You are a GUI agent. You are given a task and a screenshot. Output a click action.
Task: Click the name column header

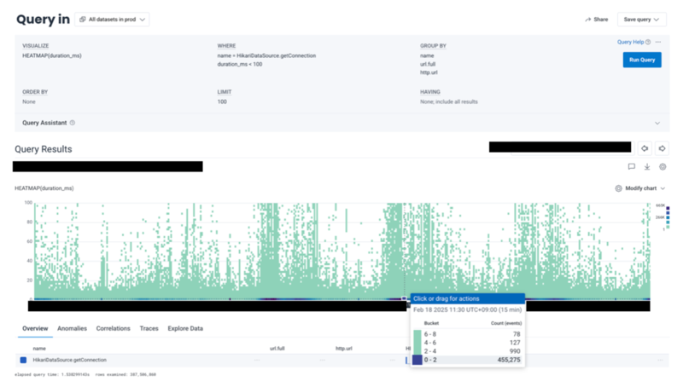[39, 349]
